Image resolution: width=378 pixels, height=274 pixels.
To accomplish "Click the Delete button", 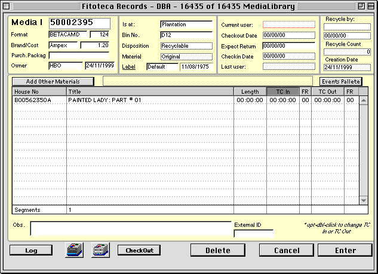I will click(218, 250).
